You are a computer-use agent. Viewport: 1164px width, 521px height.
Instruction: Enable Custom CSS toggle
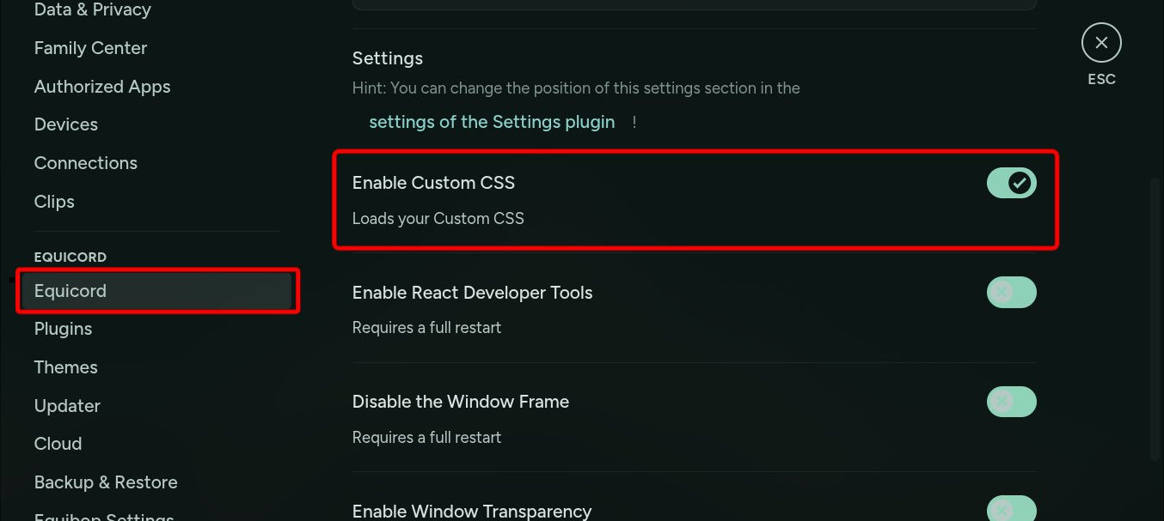[1011, 183]
